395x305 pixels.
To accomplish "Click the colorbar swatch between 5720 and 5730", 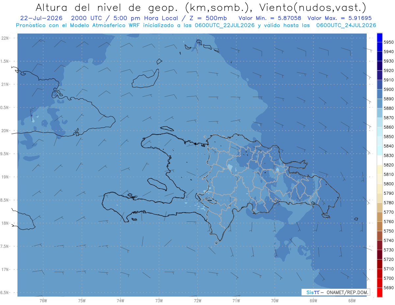I will (x=380, y=254).
